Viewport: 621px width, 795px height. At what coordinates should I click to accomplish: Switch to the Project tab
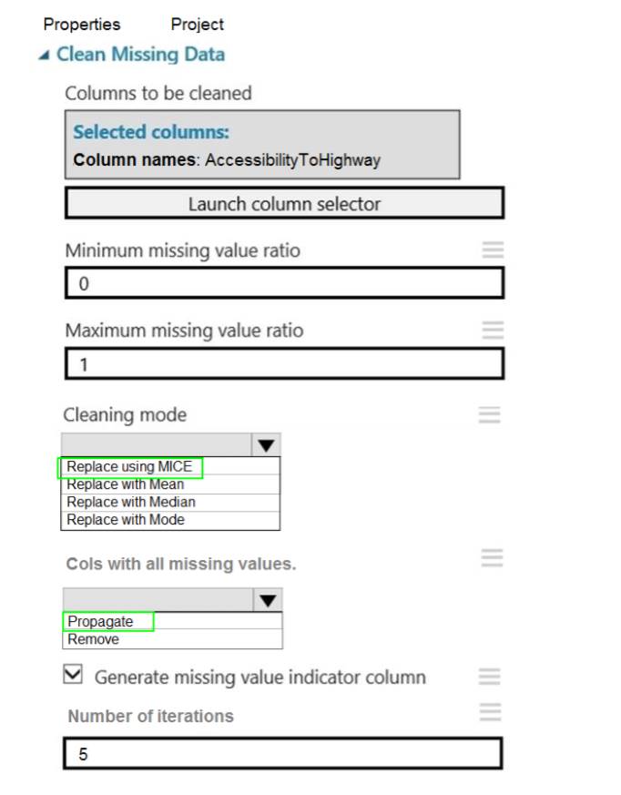[197, 25]
